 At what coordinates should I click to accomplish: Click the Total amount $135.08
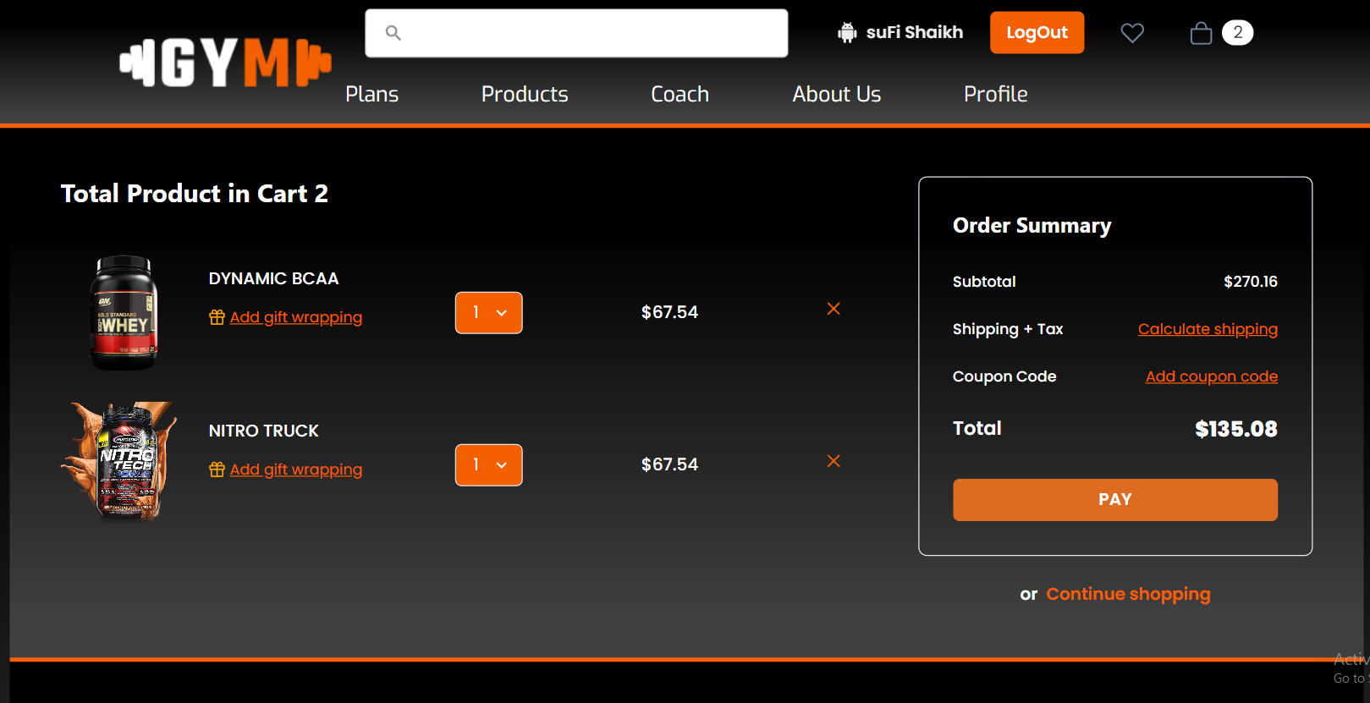click(1236, 429)
